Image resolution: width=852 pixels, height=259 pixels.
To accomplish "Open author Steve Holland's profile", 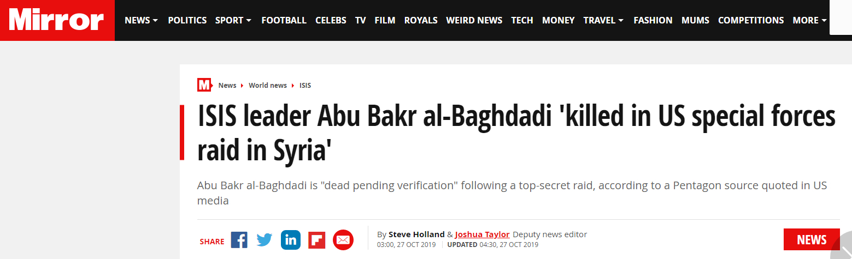I will pyautogui.click(x=416, y=234).
